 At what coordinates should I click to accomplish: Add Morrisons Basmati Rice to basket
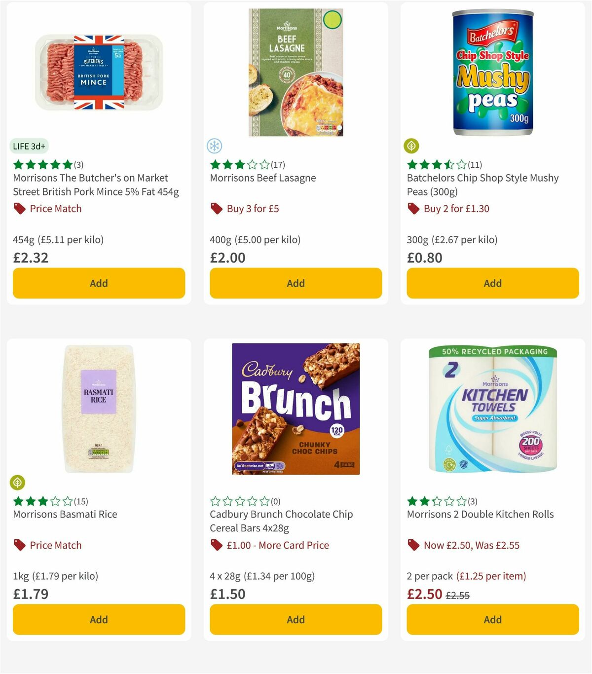[x=99, y=619]
